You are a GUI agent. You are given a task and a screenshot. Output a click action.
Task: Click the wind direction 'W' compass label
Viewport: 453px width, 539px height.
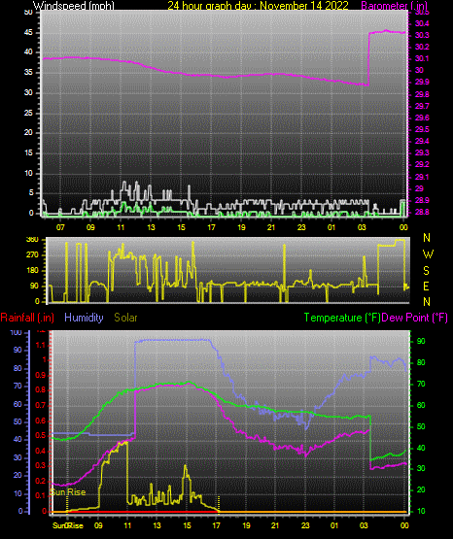(x=428, y=254)
